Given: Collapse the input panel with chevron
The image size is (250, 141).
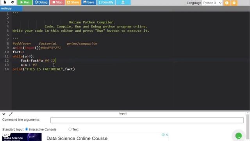Looking at the screenshot, I should [4, 114].
